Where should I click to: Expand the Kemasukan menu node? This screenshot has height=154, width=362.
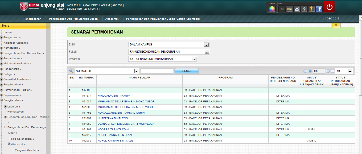[2, 48]
